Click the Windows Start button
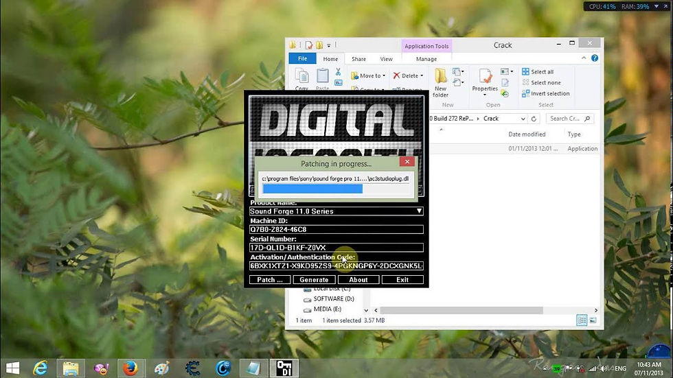 tap(12, 368)
